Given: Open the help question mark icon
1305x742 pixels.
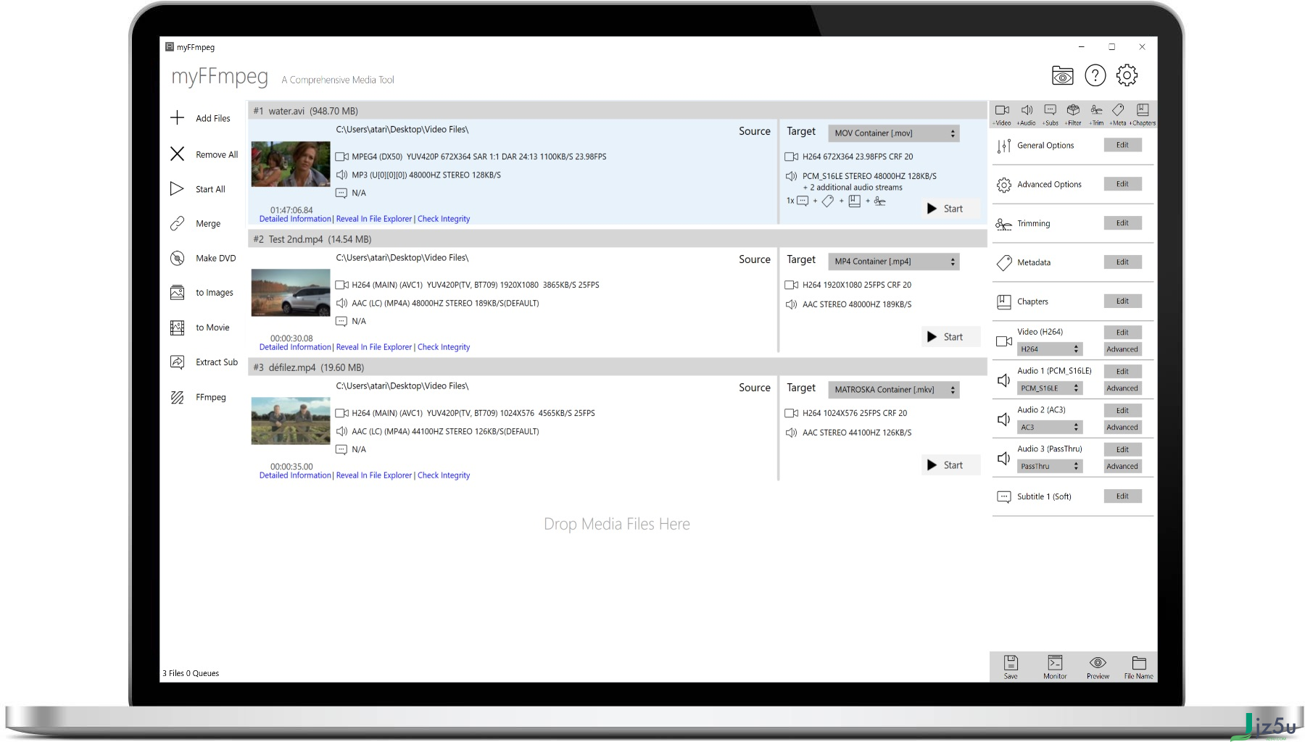Looking at the screenshot, I should click(1095, 75).
